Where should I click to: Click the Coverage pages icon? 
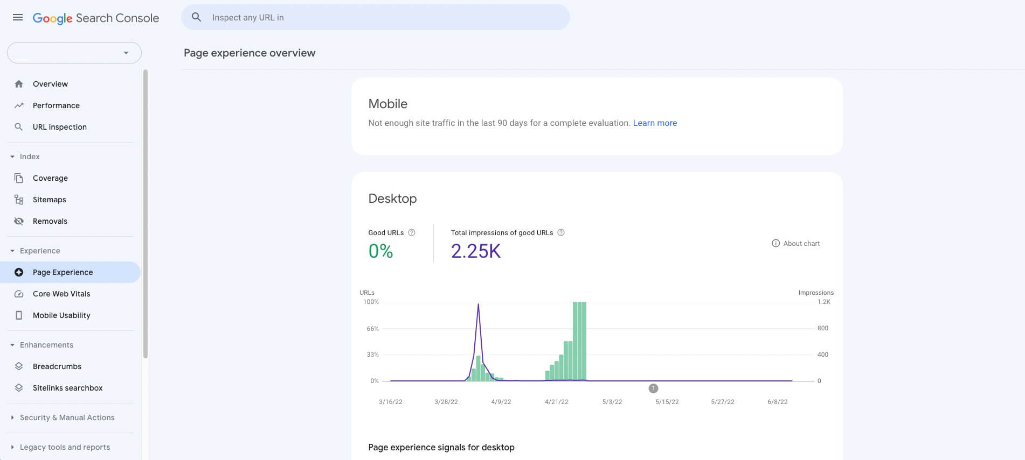click(19, 178)
